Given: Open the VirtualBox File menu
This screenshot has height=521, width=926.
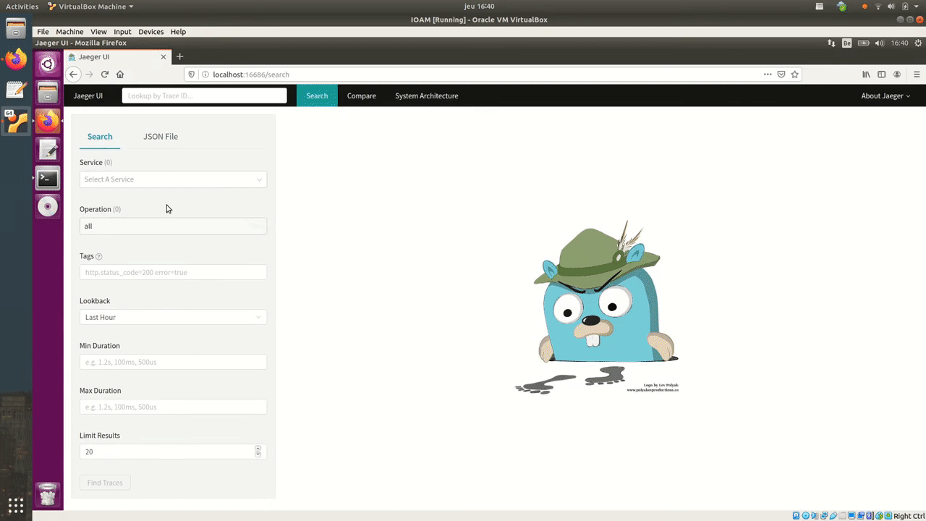Looking at the screenshot, I should point(43,32).
